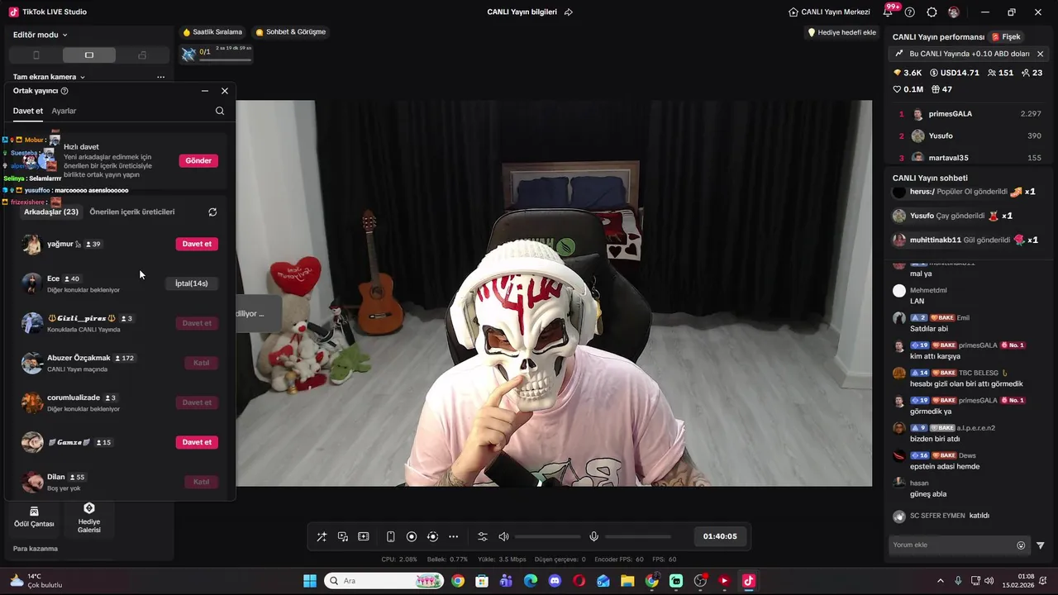Click the record circle button
Image resolution: width=1058 pixels, height=595 pixels.
412,536
